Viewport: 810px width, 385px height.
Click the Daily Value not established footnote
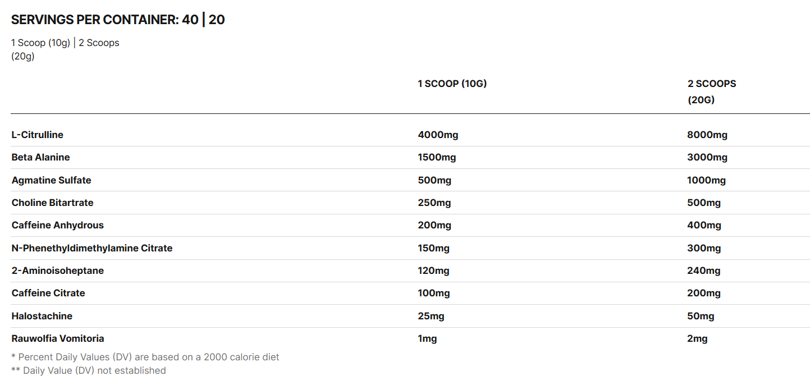click(89, 370)
